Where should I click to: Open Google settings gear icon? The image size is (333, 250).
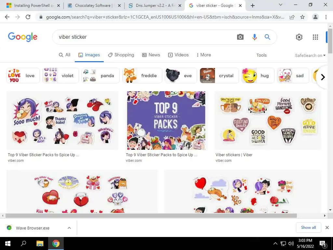coord(299,37)
